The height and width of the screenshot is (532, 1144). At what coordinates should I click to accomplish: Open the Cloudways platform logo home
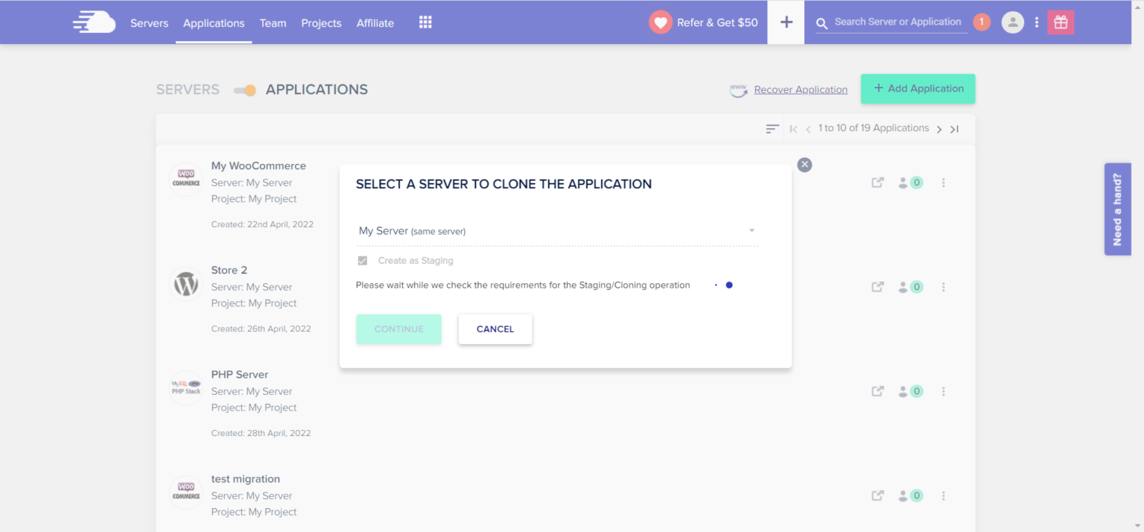[94, 22]
